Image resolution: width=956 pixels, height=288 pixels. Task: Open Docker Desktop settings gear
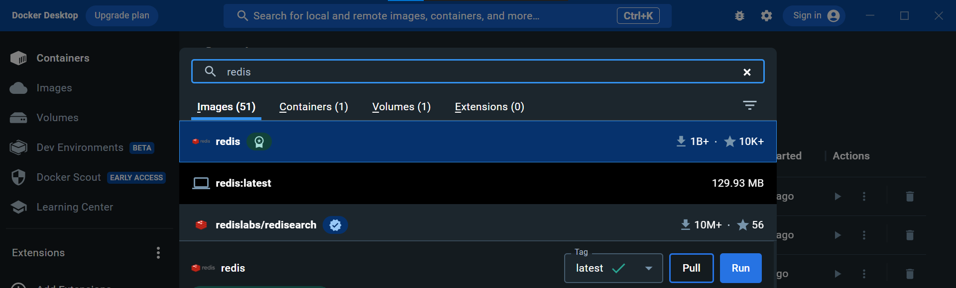click(766, 16)
